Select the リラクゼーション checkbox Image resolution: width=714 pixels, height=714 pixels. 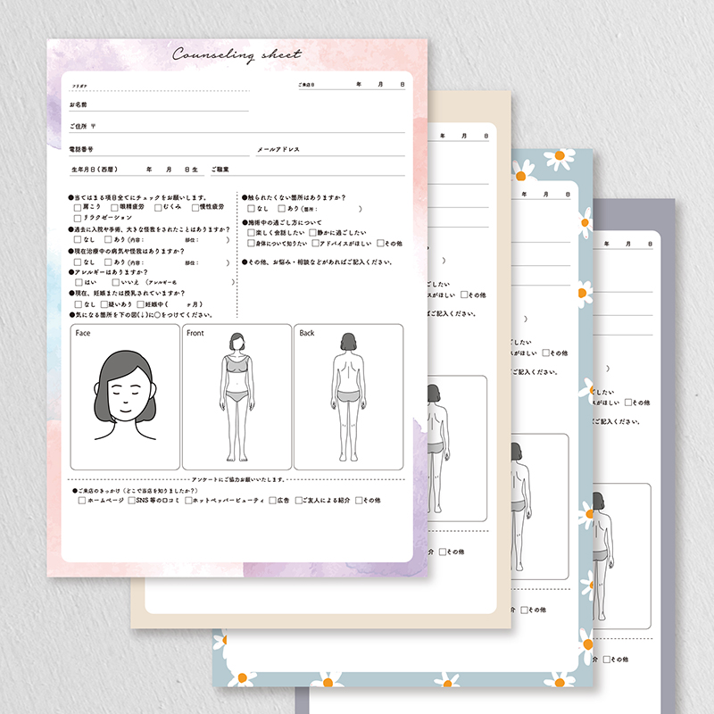78,219
